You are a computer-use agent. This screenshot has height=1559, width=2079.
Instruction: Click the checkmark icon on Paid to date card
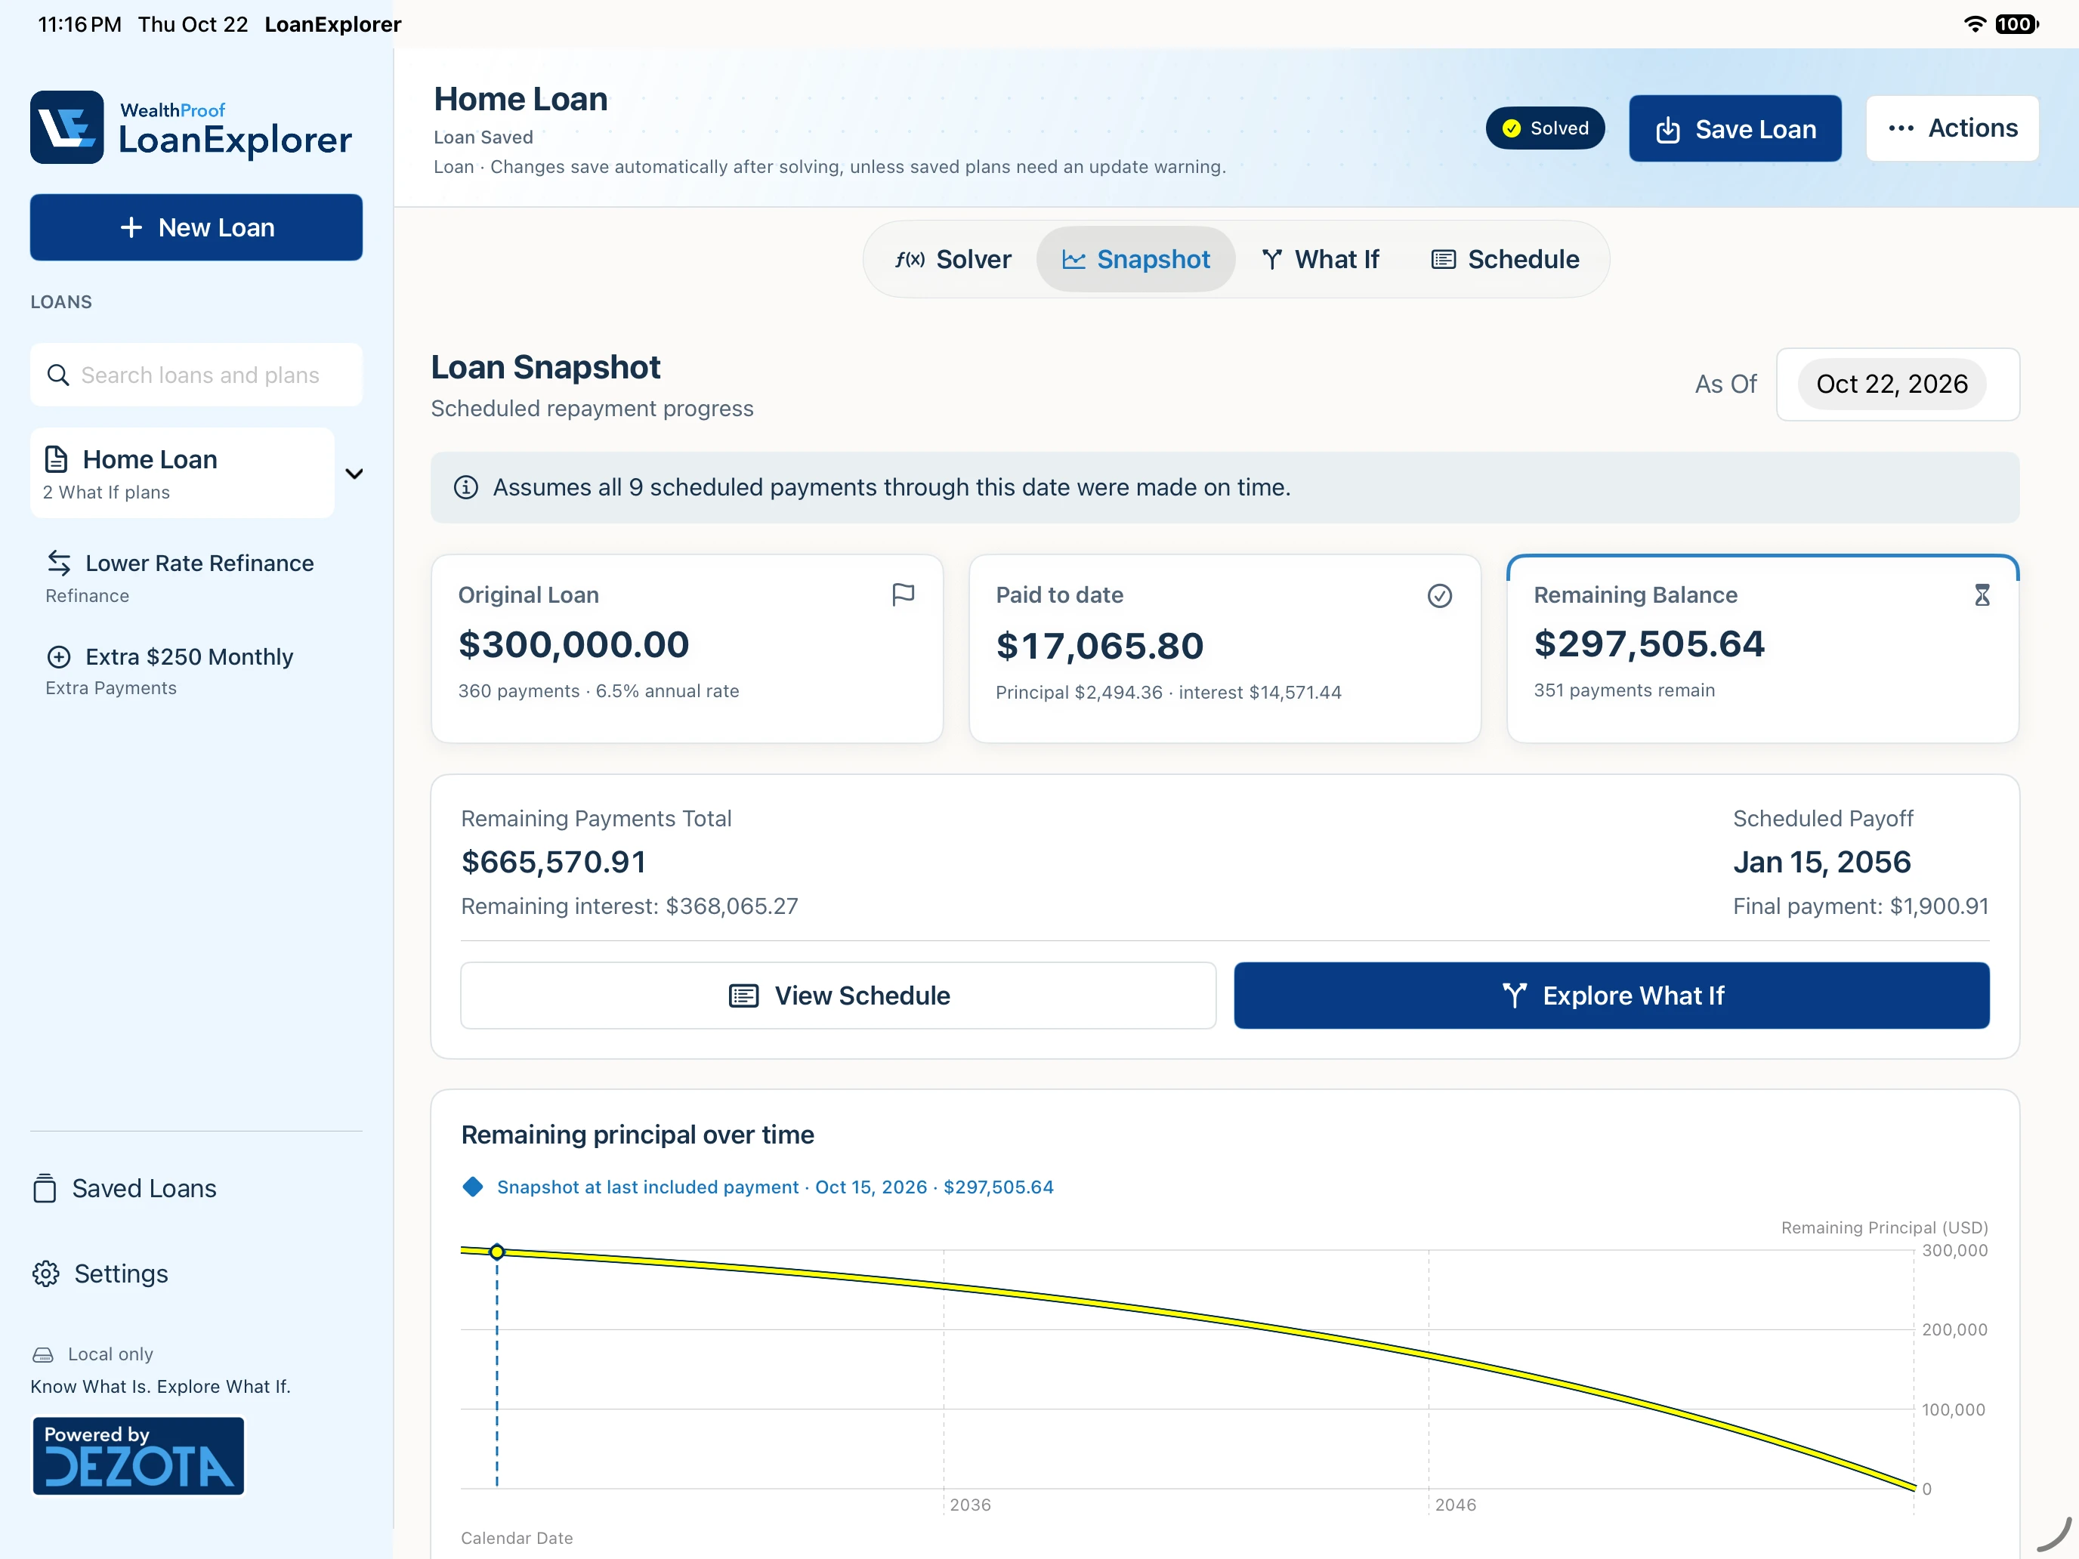click(x=1439, y=596)
